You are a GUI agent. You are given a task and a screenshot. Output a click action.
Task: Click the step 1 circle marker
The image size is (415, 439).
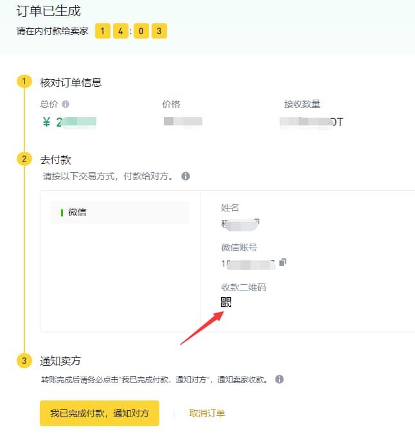point(24,82)
